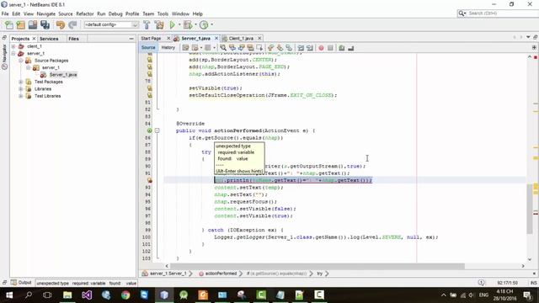This screenshot has height=303, width=539.
Task: Close the Server_1.java editor tab
Action: click(216, 38)
